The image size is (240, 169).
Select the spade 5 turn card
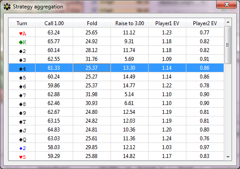[23, 78]
